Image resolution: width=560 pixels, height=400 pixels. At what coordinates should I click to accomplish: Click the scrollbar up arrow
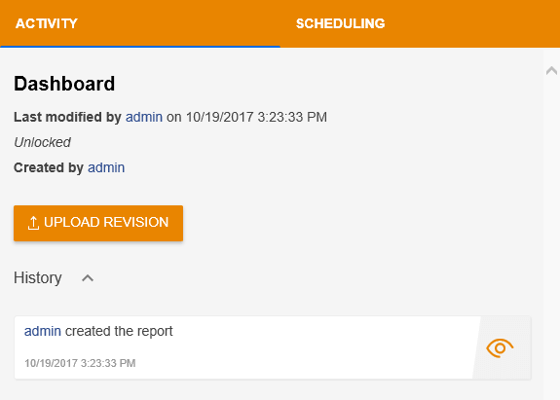551,71
